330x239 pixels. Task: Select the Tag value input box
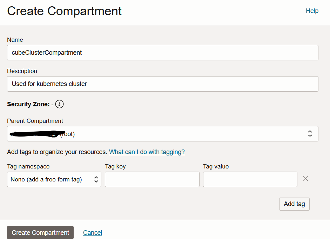[250, 179]
